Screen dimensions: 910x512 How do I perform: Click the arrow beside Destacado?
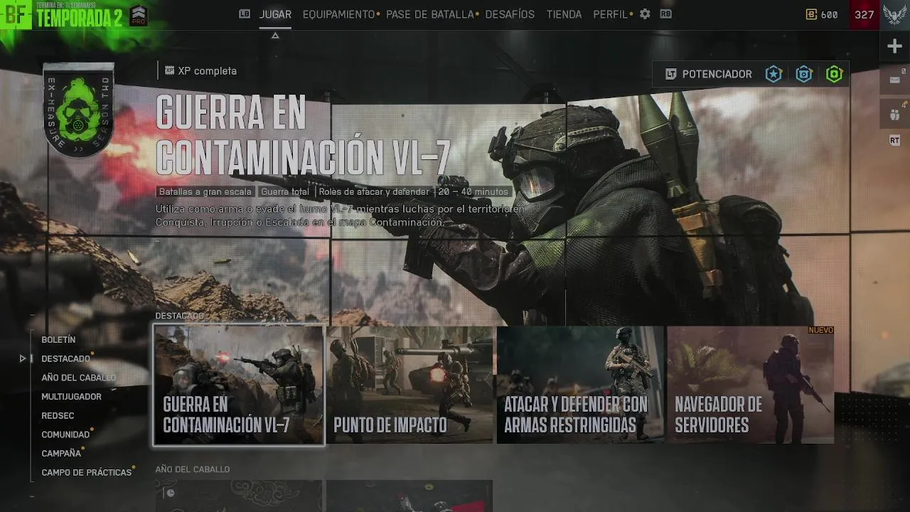(23, 358)
